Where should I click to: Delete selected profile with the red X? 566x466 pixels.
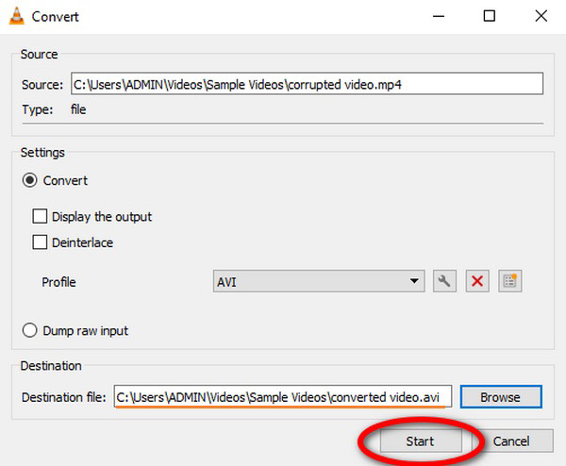tap(477, 281)
